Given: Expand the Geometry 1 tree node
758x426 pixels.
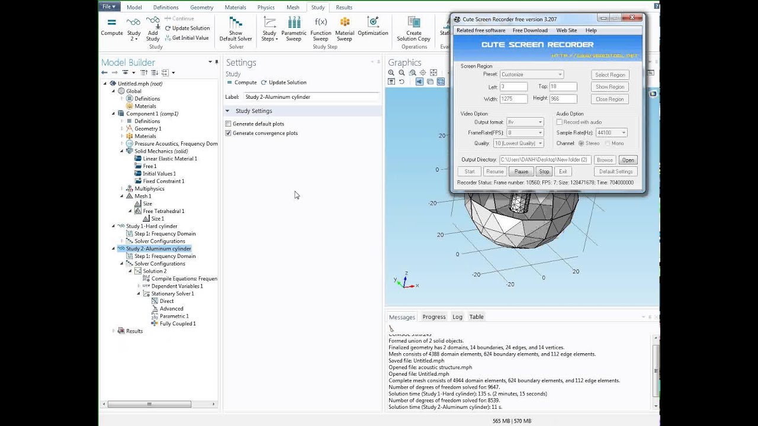Looking at the screenshot, I should click(122, 128).
